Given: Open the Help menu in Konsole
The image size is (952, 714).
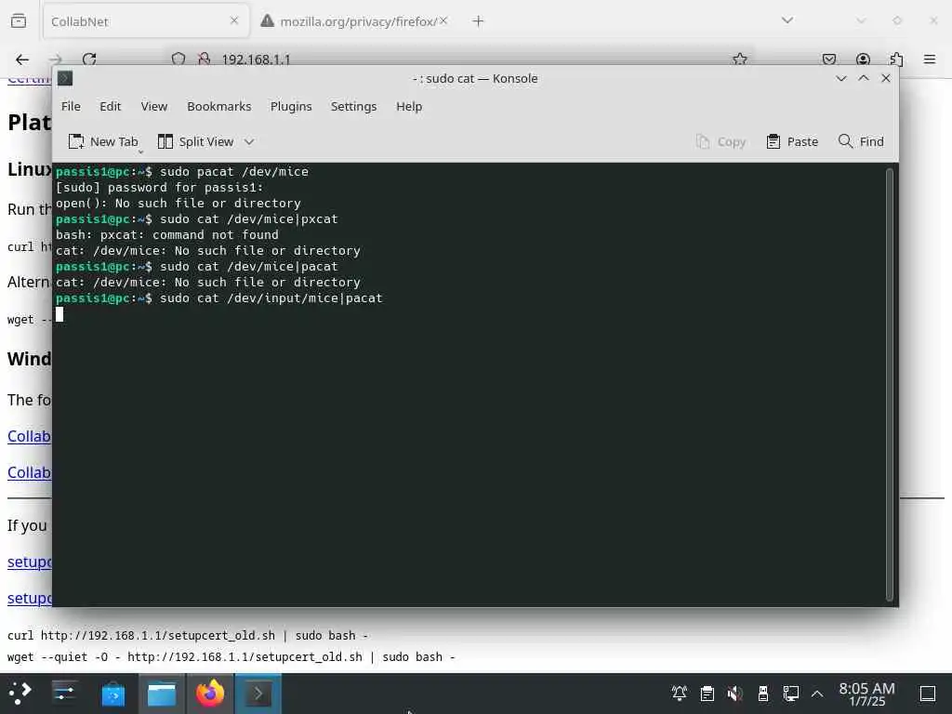Looking at the screenshot, I should [x=409, y=106].
